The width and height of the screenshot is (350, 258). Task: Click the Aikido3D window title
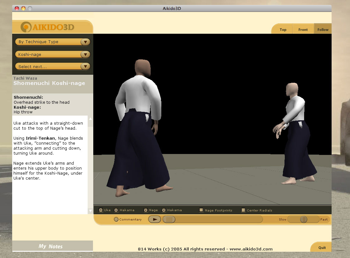coord(172,8)
